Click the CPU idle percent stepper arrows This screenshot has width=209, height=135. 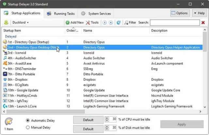point(107,119)
